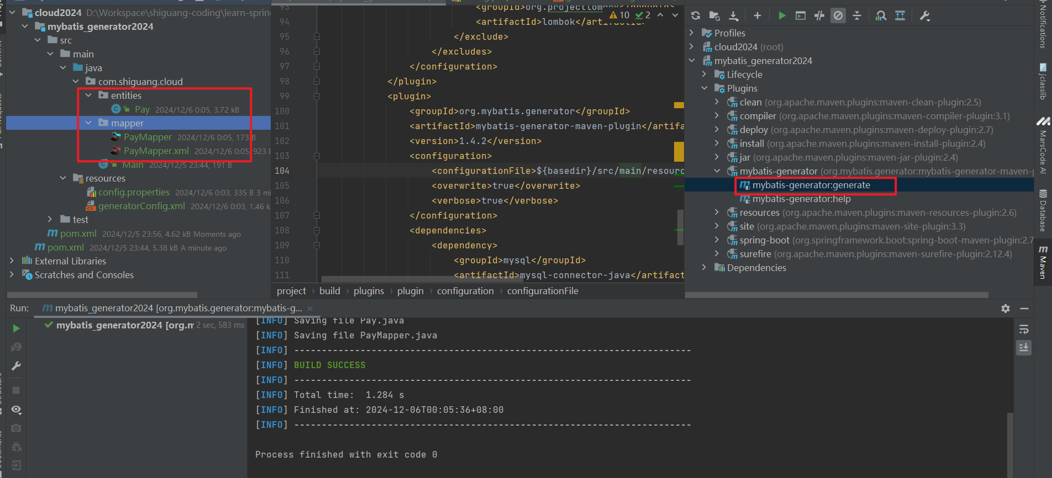
Task: Expand clean plugin node
Action: pyautogui.click(x=717, y=102)
